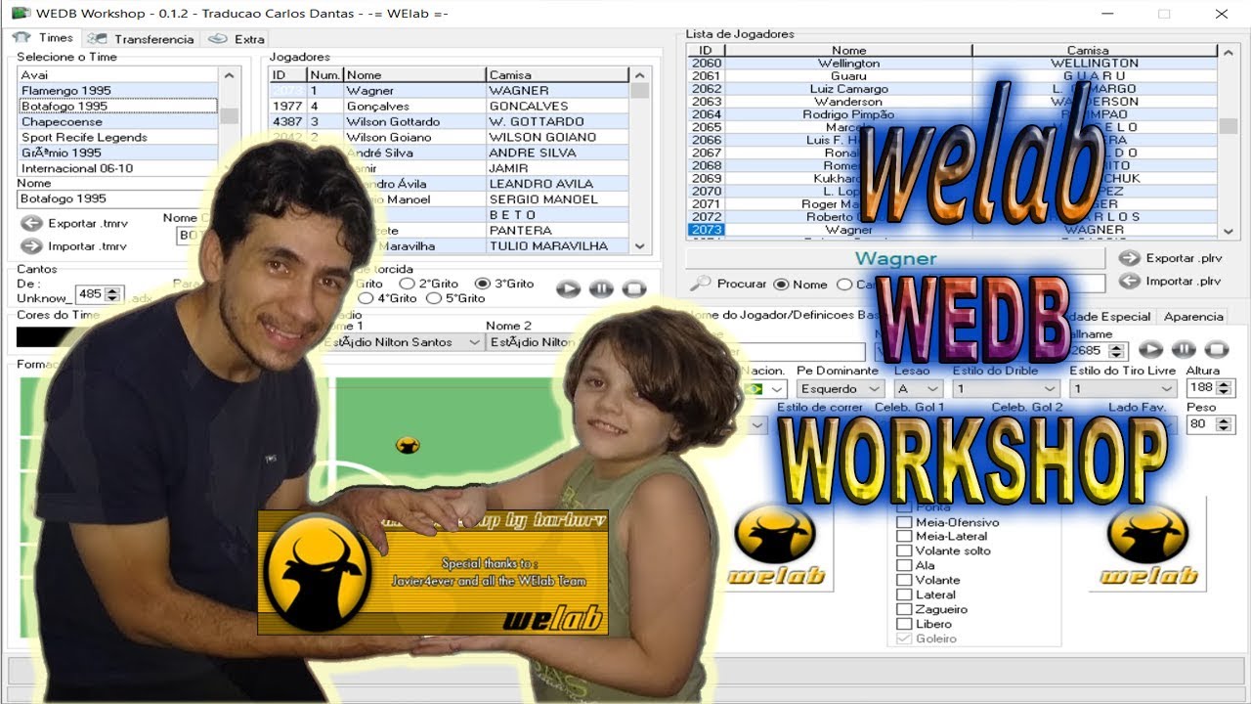Open the Nome do Jogador/Definicoes tab

click(782, 316)
